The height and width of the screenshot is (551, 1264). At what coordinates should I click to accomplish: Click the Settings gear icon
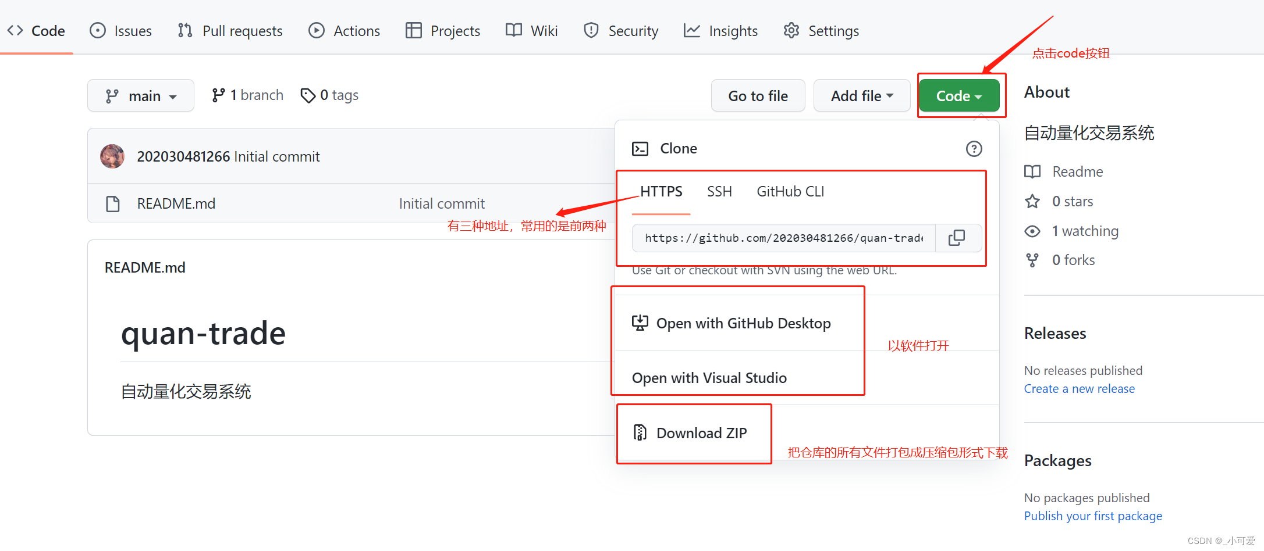pyautogui.click(x=791, y=30)
